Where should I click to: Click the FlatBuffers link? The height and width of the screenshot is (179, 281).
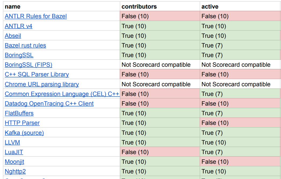(19, 113)
